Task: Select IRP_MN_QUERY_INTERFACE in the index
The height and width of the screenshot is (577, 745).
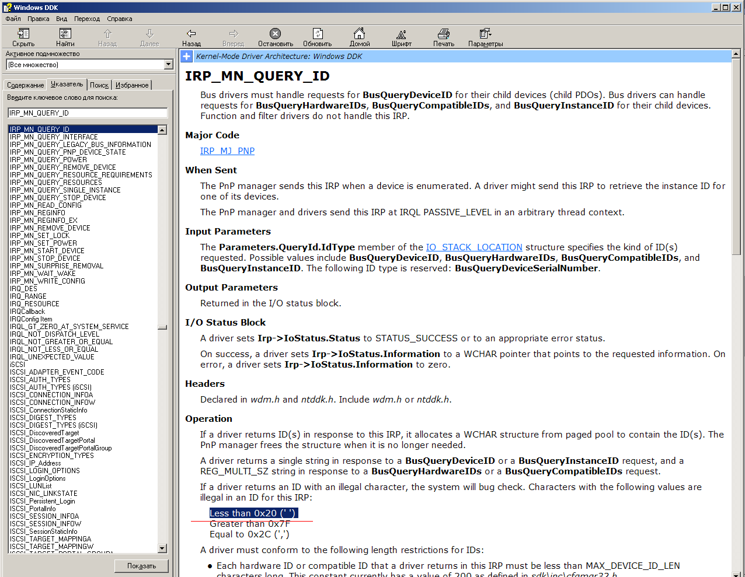Action: pyautogui.click(x=54, y=137)
